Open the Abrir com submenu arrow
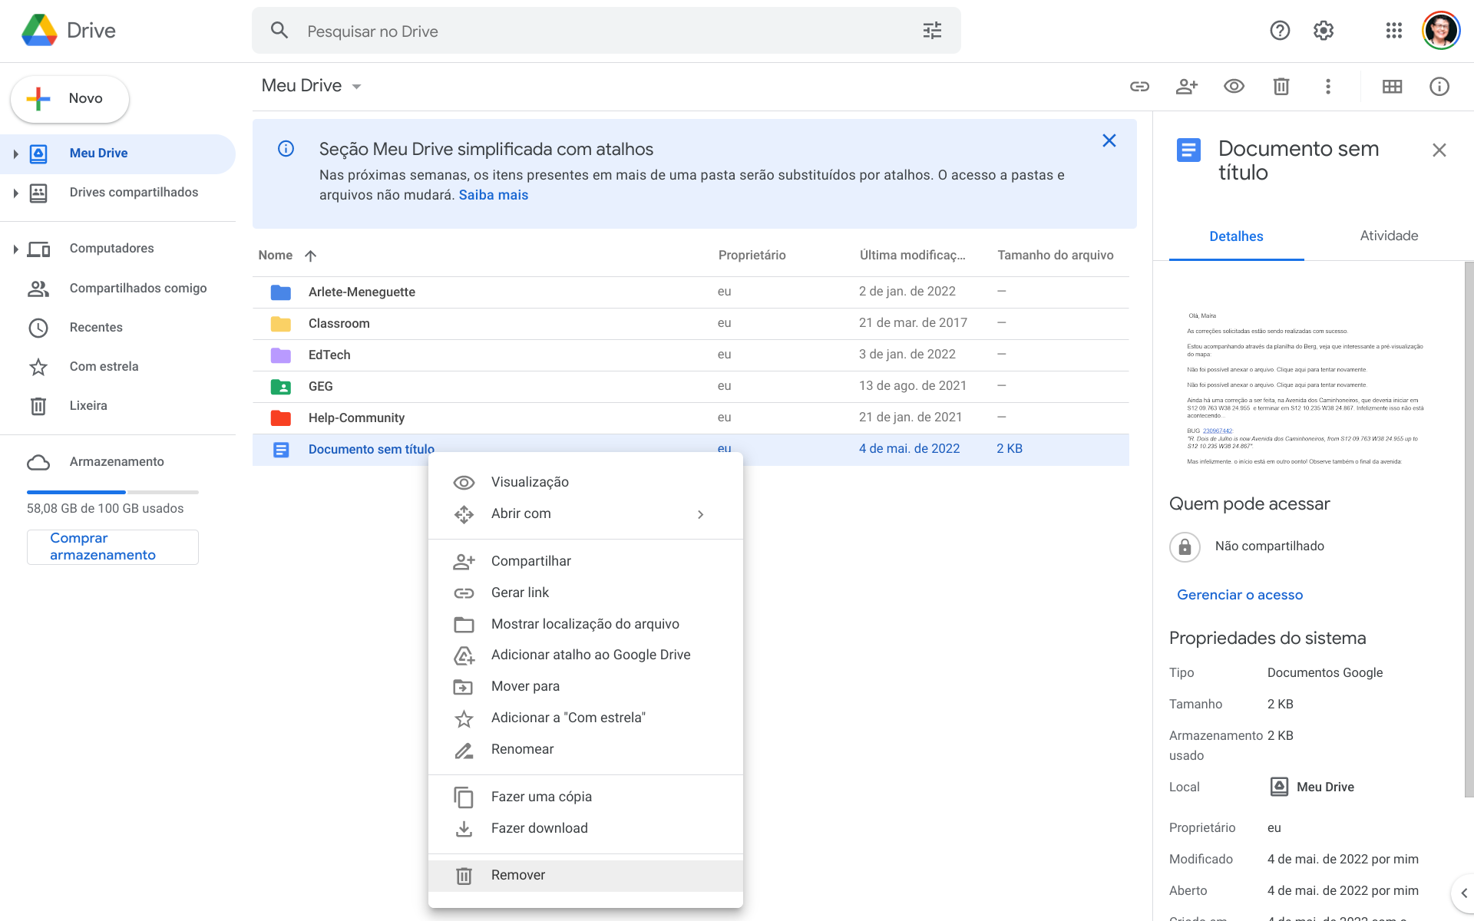The image size is (1474, 921). 700,514
